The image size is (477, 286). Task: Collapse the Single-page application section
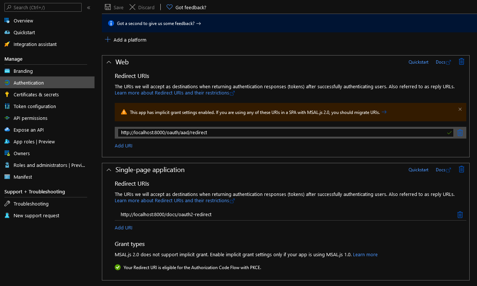point(109,169)
